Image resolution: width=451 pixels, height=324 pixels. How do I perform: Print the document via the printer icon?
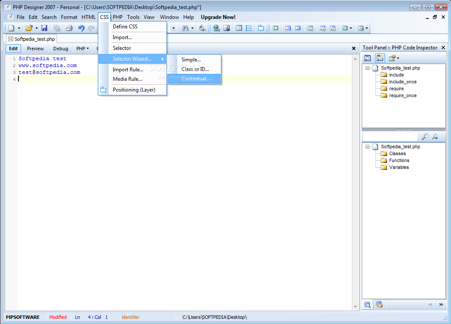(x=70, y=28)
